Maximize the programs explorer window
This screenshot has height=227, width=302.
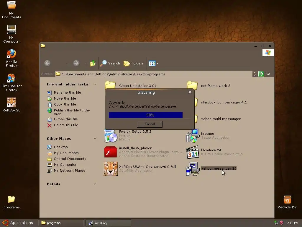263,46
